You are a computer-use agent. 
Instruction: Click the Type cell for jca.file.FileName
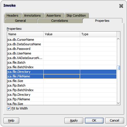[x=98, y=76]
